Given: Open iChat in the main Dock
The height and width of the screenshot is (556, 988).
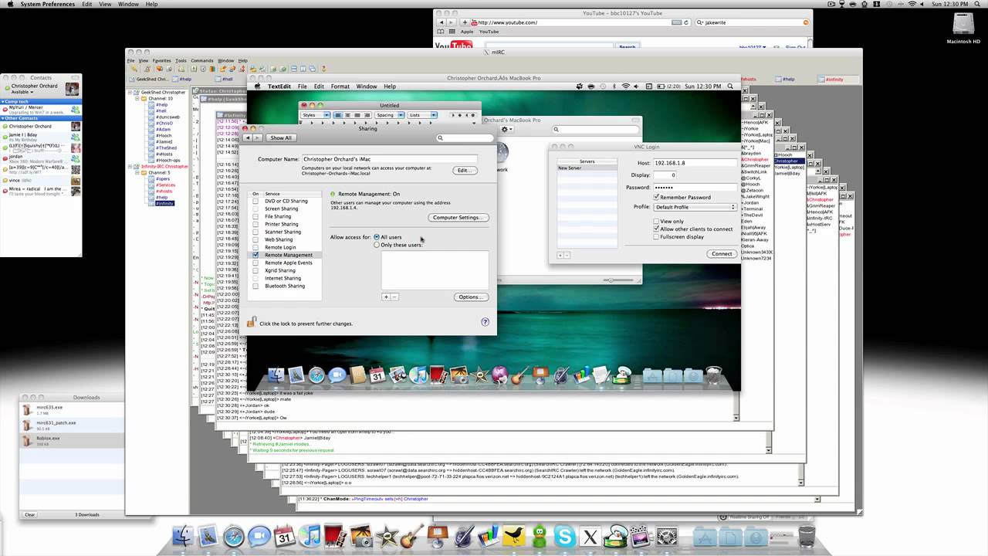Looking at the screenshot, I should pyautogui.click(x=259, y=537).
